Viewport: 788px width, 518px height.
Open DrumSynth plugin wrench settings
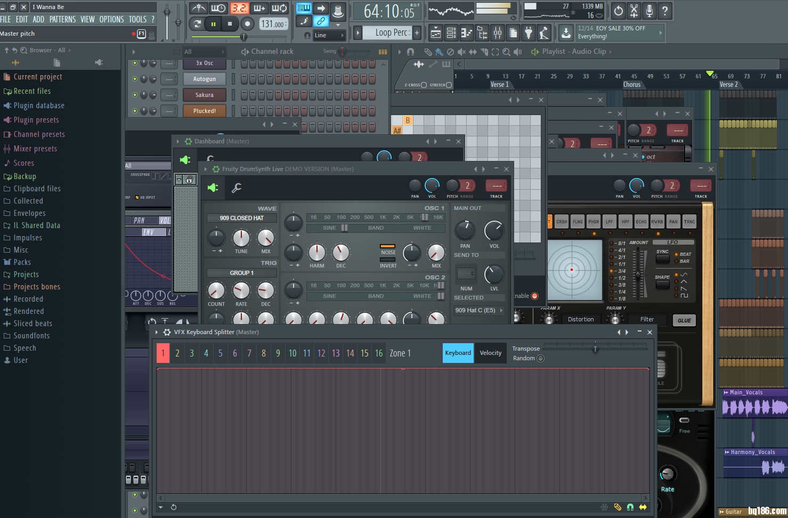click(237, 188)
